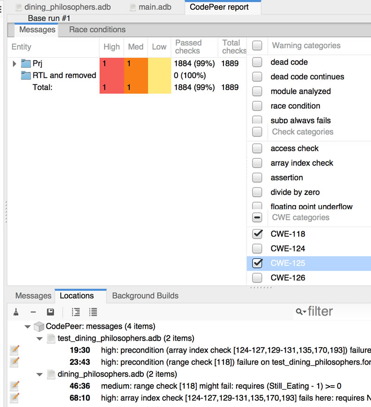Click the pencil icon on the 46:36 message row
The width and height of the screenshot is (371, 407).
(14, 386)
